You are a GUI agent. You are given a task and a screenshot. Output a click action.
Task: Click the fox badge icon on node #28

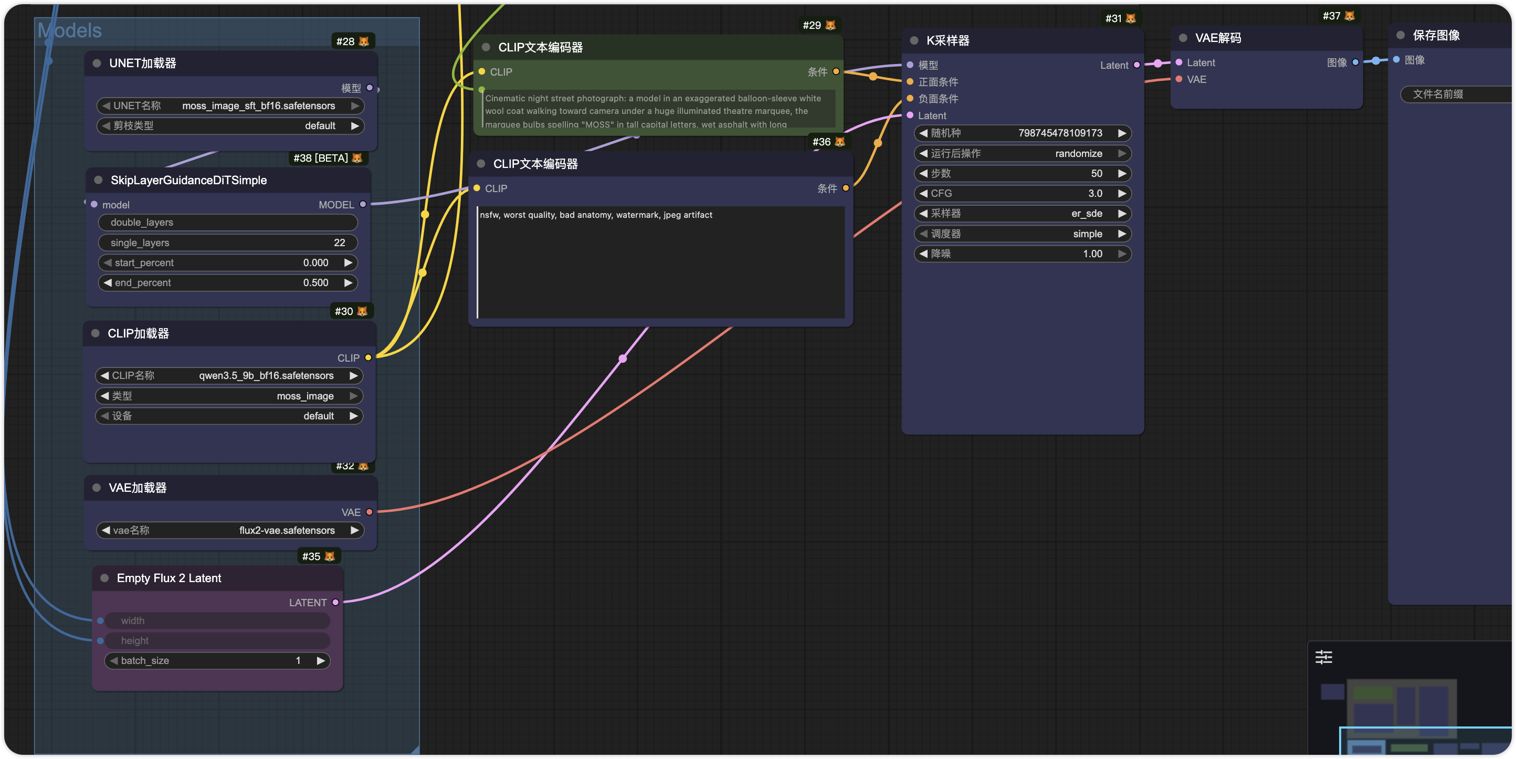click(364, 41)
